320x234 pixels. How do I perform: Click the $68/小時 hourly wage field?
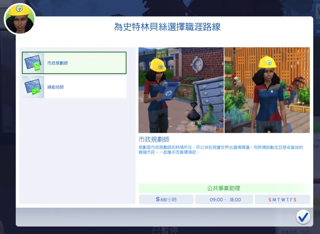point(166,199)
